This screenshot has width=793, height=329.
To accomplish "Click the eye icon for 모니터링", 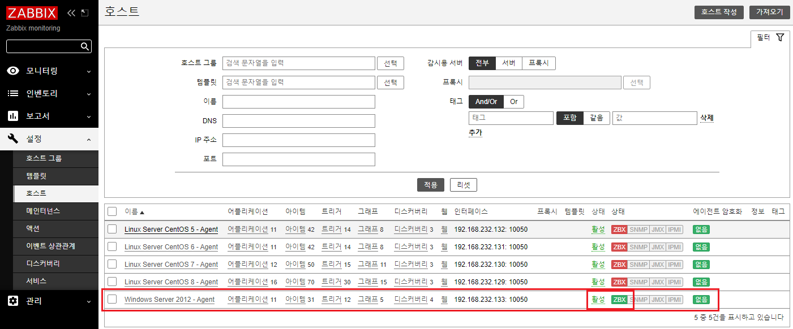I will [13, 71].
